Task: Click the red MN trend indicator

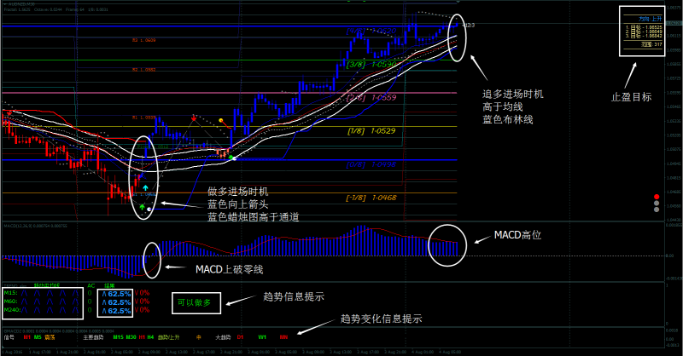Action: point(283,337)
